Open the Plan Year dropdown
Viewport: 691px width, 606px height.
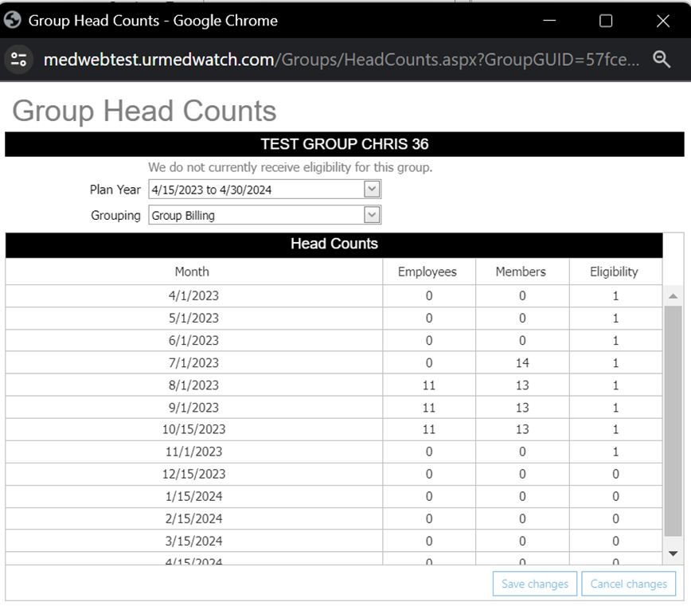point(372,190)
